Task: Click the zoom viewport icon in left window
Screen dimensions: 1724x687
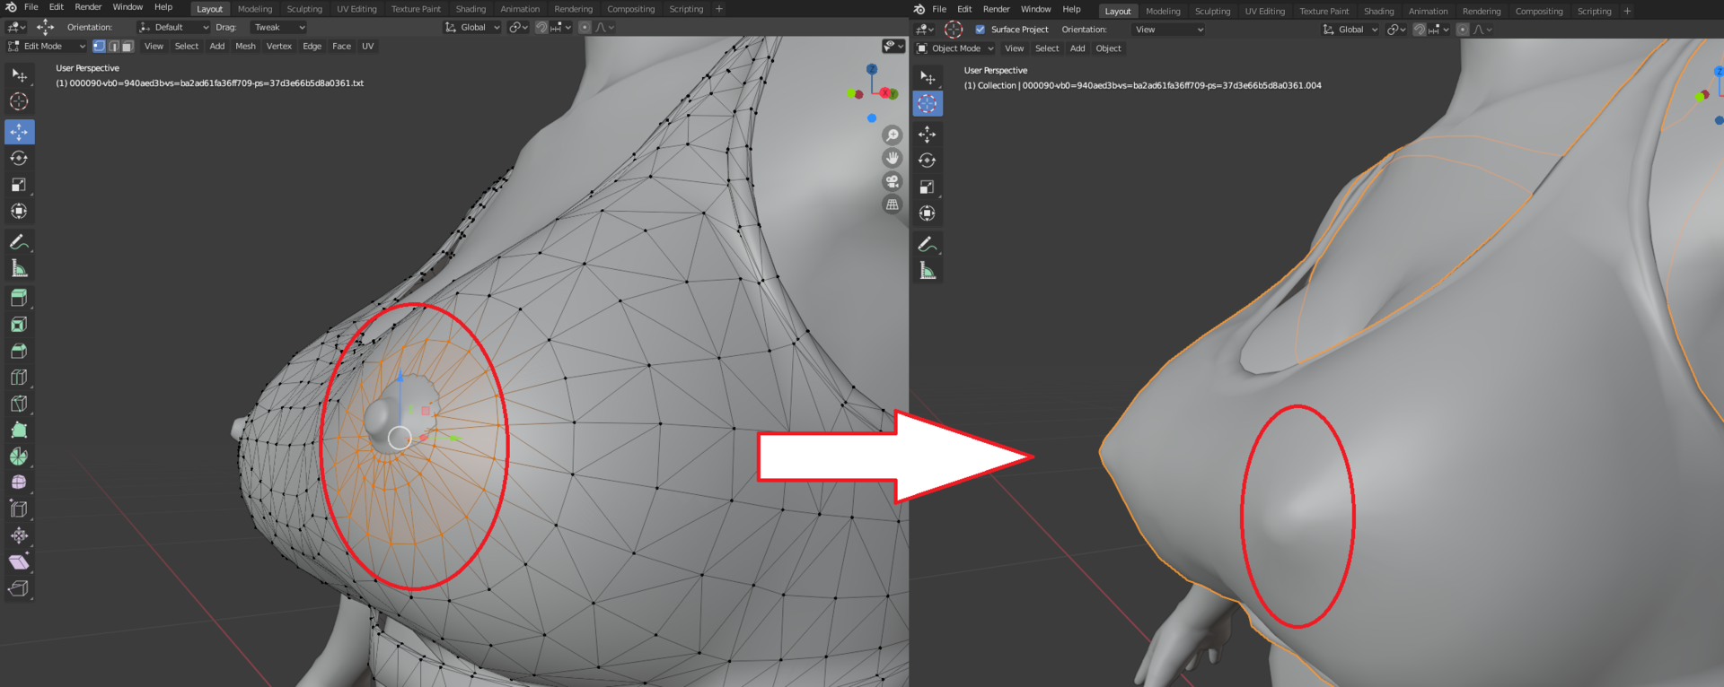Action: point(892,135)
